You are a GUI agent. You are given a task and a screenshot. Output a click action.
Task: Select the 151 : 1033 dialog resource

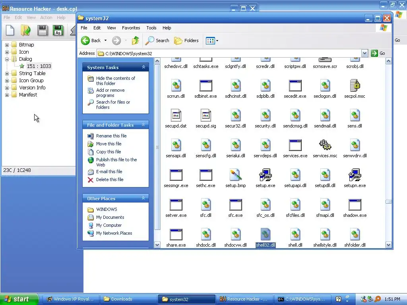point(39,66)
